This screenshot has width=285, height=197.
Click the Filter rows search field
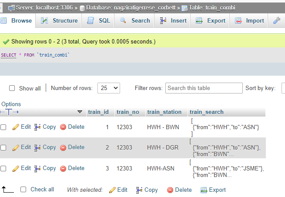204,88
